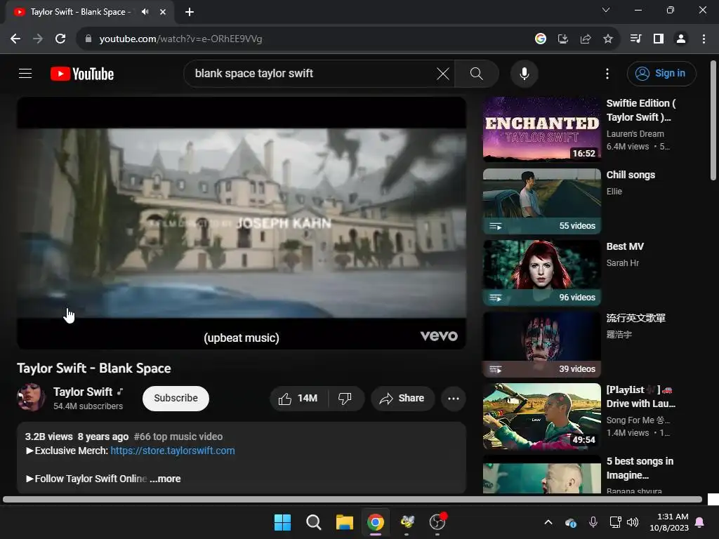Go to the YouTube home logo
Image resolution: width=719 pixels, height=539 pixels.
click(x=82, y=74)
